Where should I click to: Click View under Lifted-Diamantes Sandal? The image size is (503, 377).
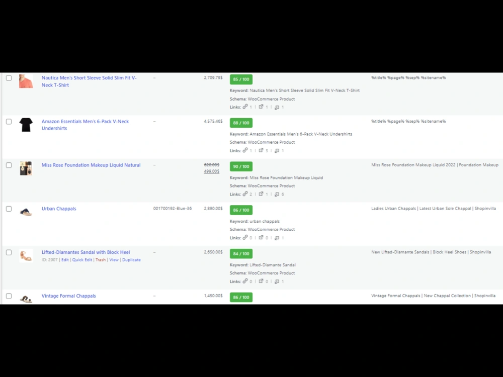[114, 260]
